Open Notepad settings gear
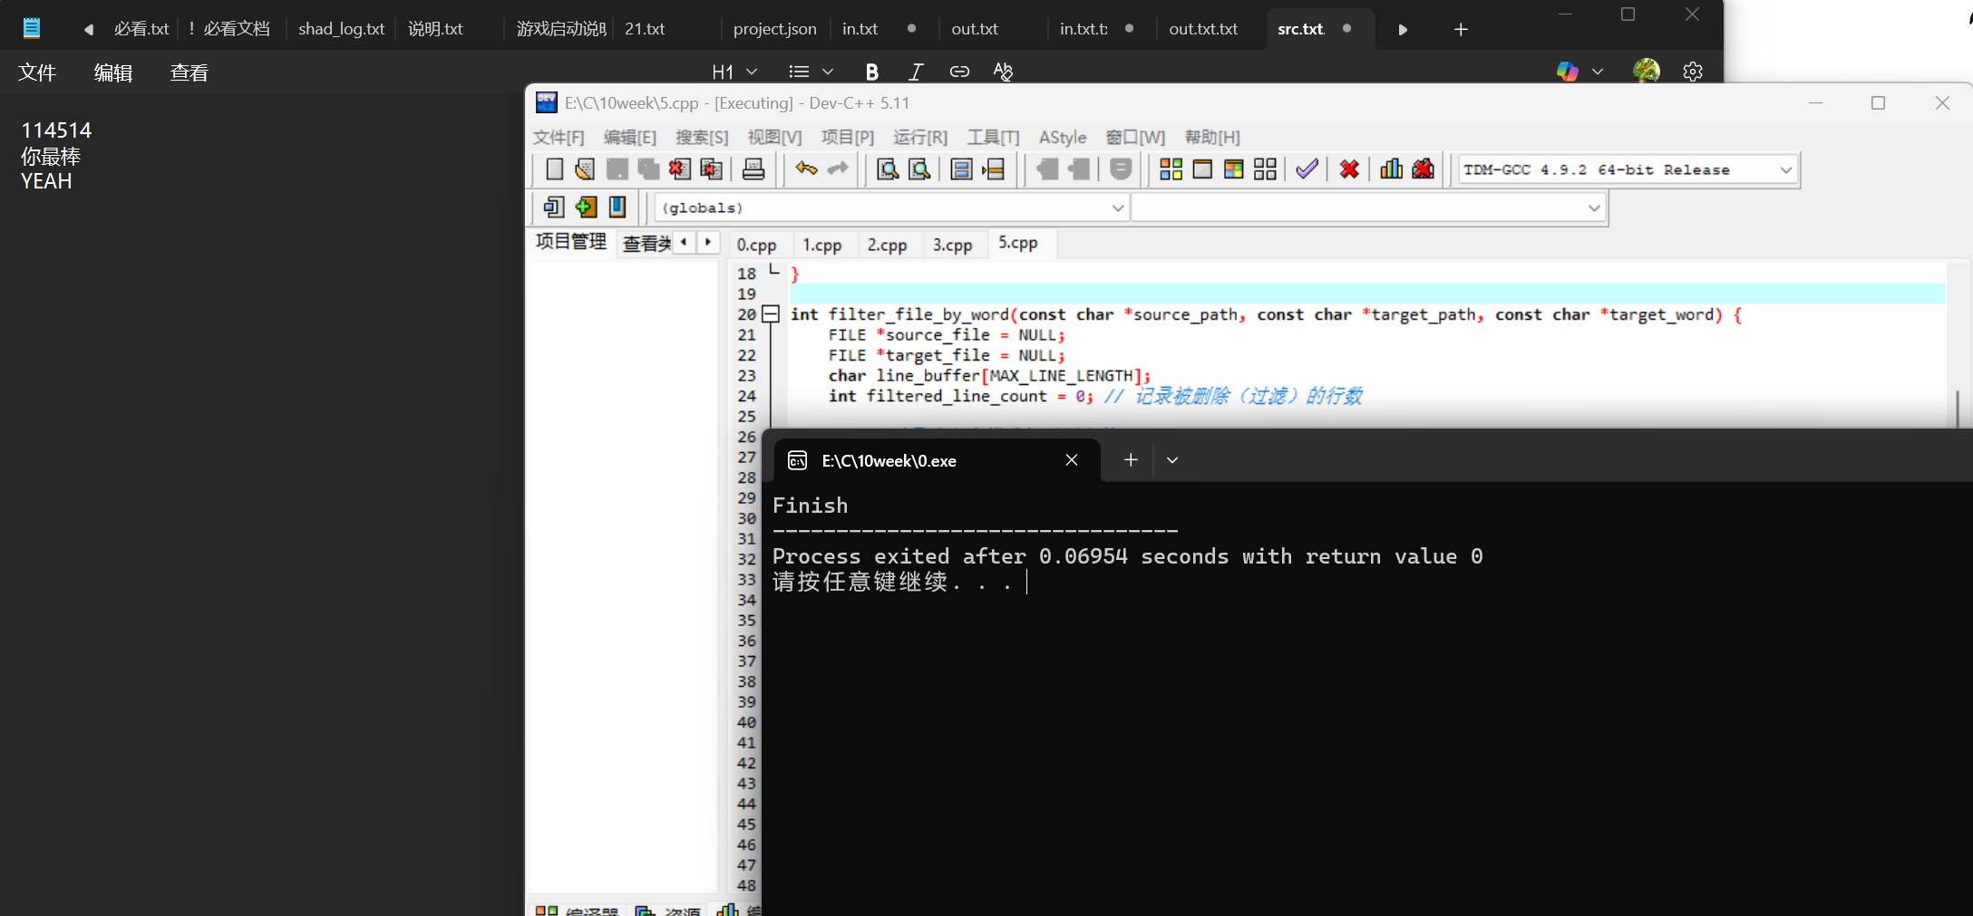1973x916 pixels. [1692, 72]
